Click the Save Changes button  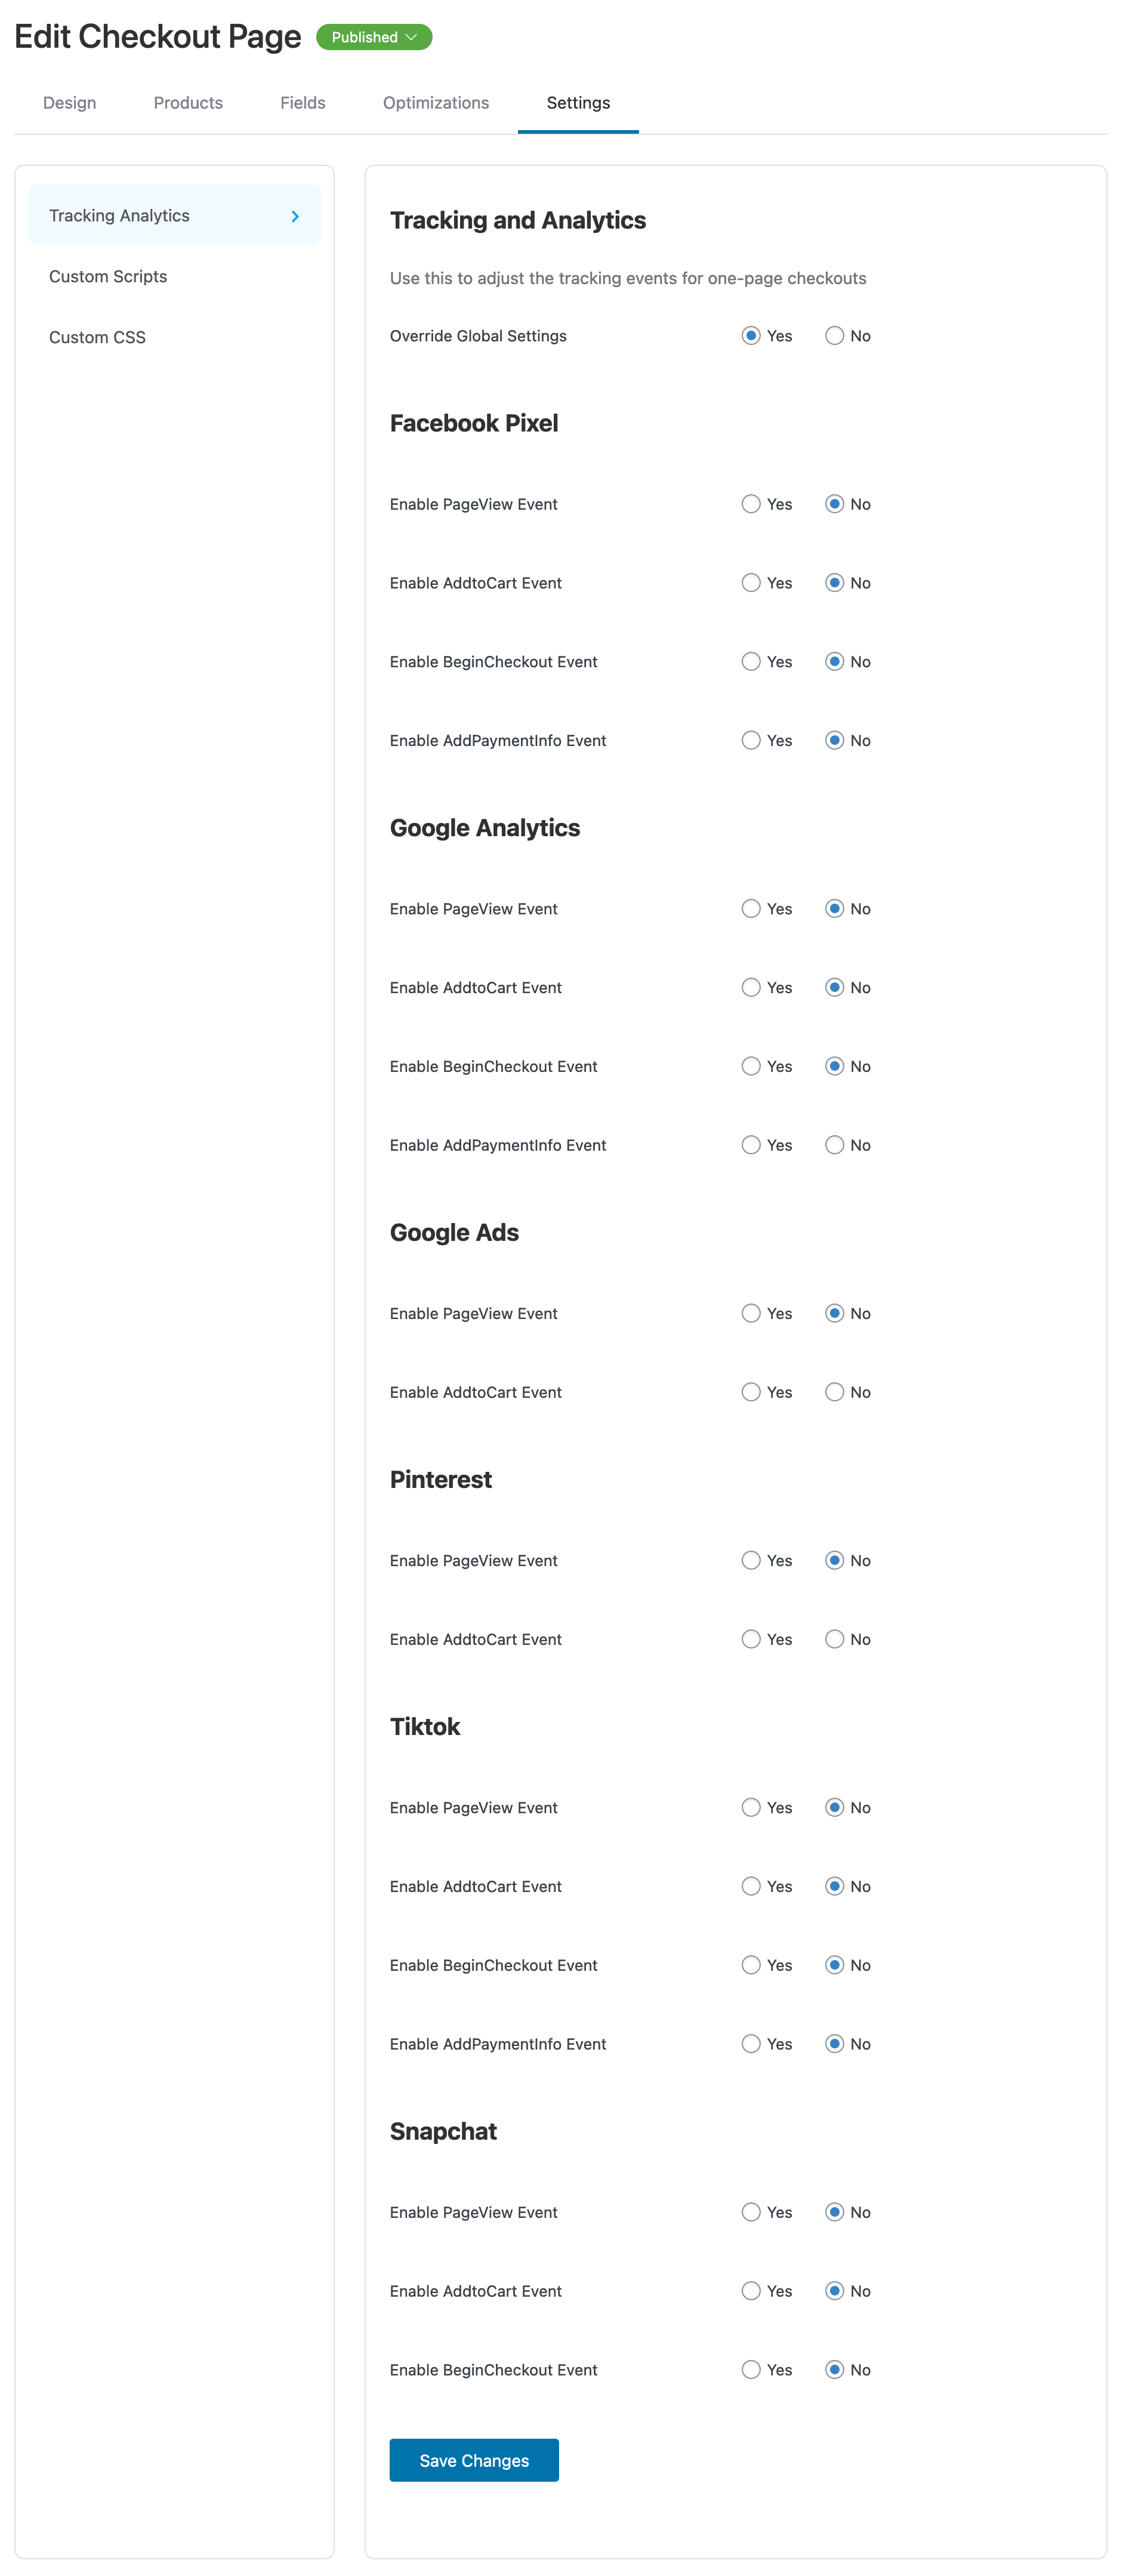coord(473,2460)
